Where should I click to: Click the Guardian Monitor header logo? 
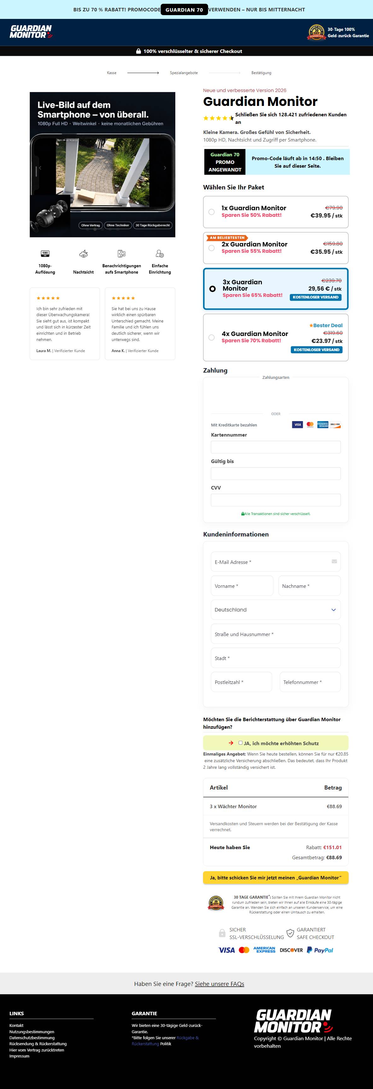pos(31,32)
